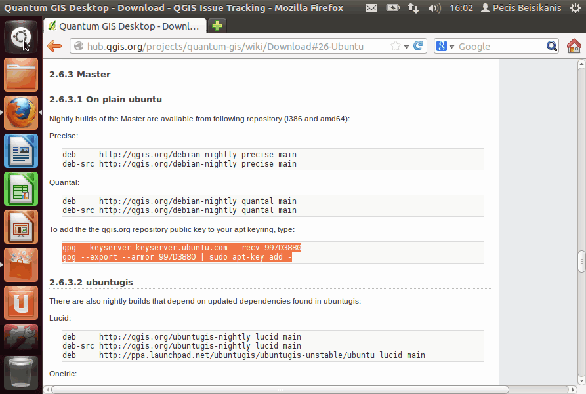This screenshot has width=586, height=394.
Task: Open the Ubuntu One launcher icon
Action: pos(21,304)
